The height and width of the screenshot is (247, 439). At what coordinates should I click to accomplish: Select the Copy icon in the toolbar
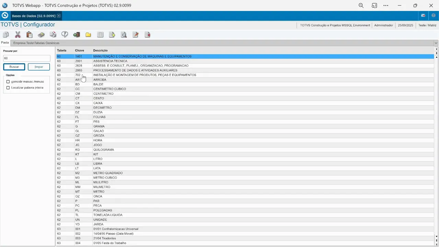tap(6, 34)
